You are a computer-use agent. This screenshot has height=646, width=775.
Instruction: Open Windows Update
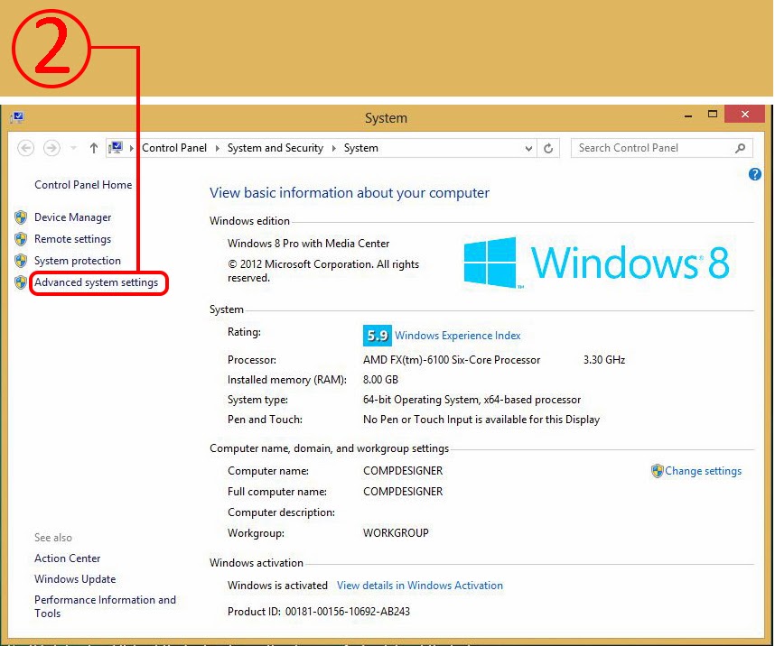pos(75,579)
